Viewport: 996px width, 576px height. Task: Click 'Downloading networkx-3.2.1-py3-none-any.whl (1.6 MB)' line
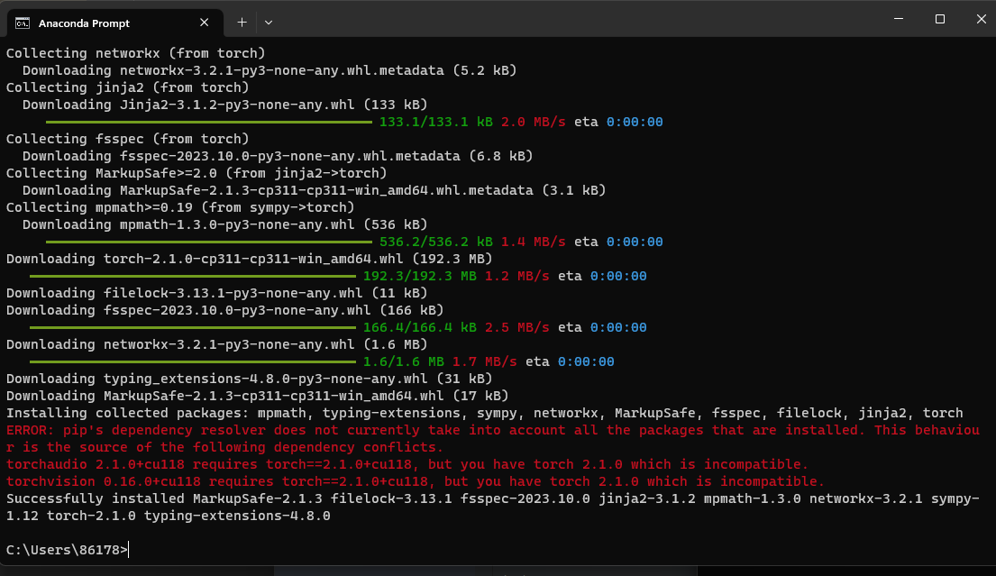217,345
